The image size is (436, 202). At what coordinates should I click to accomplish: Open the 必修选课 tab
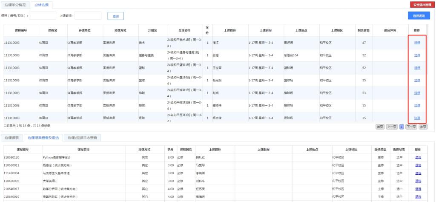[41, 5]
